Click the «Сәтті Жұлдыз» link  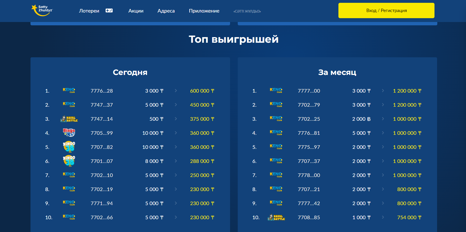click(247, 11)
